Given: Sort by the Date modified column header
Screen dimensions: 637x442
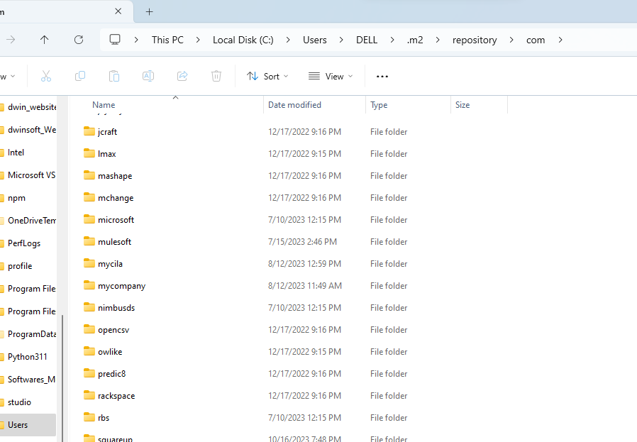Looking at the screenshot, I should point(294,105).
